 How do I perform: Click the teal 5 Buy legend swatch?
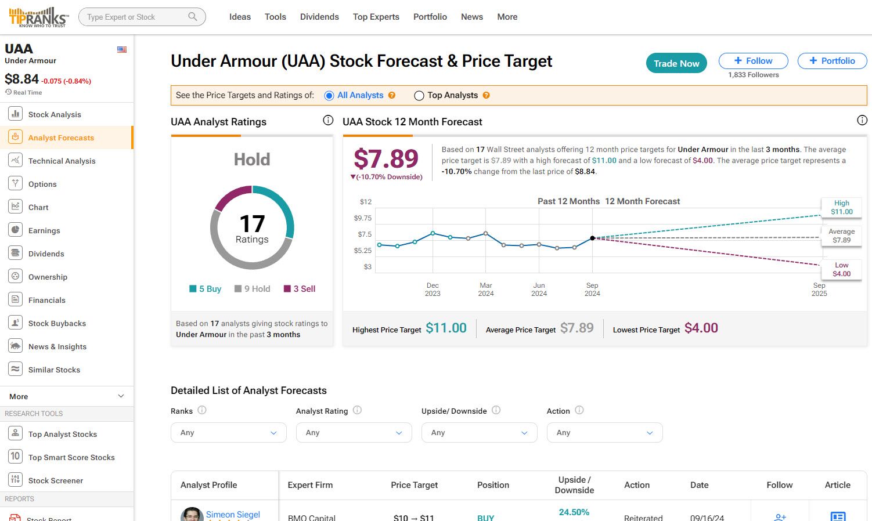click(x=193, y=289)
